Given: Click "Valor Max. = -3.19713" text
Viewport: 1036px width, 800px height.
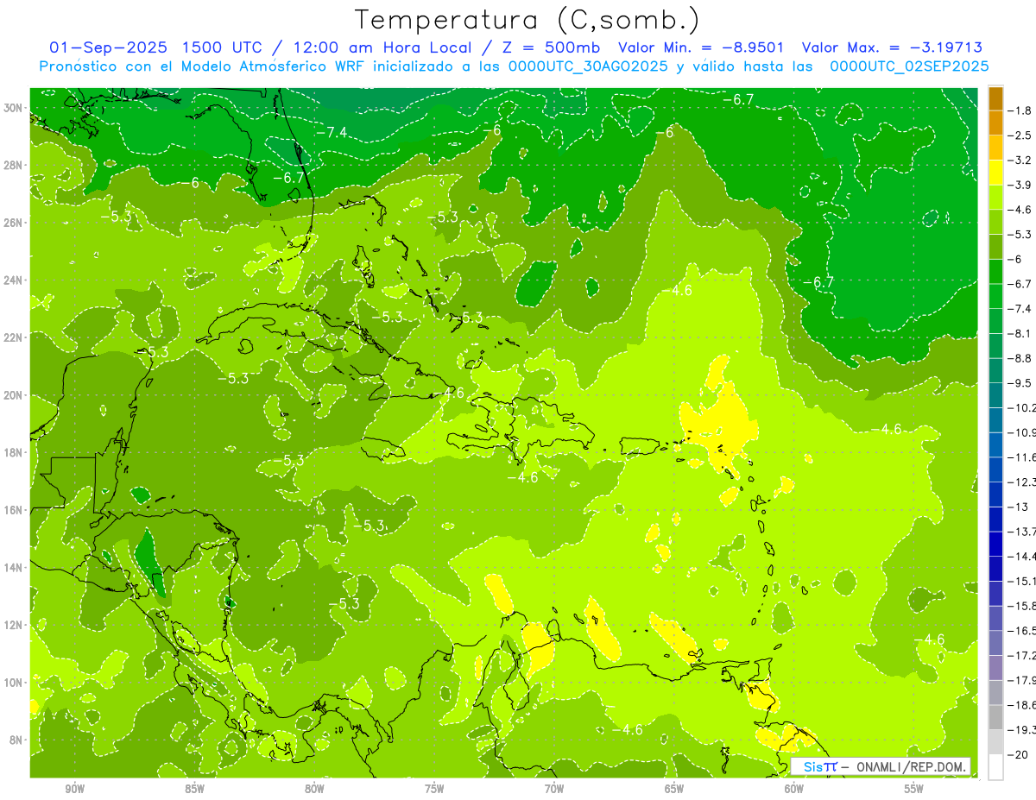Looking at the screenshot, I should point(892,47).
